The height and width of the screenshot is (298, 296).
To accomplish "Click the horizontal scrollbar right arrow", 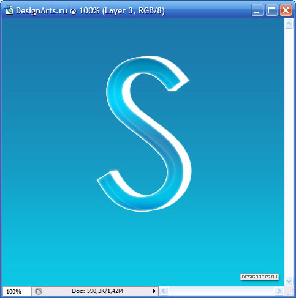I will 279,291.
